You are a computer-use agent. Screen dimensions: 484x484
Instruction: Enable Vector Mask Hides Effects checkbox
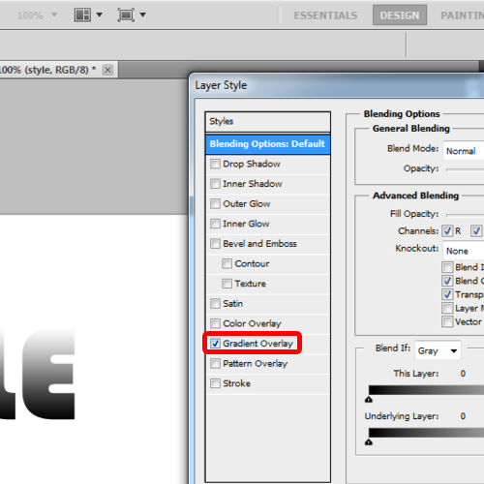(447, 321)
